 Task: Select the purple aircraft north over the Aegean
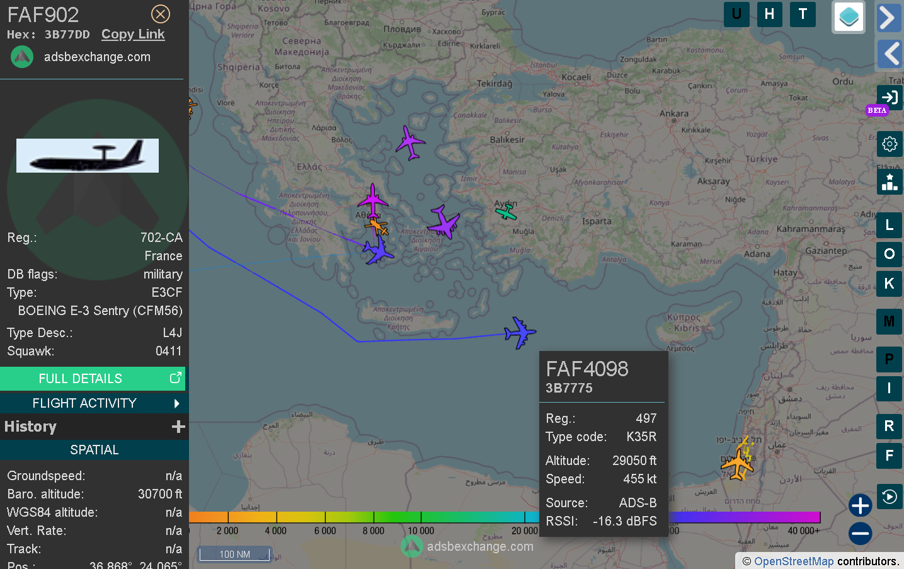pos(411,143)
